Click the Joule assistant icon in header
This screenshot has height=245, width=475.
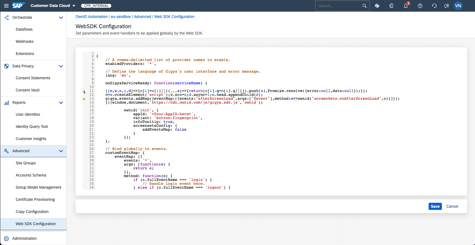tap(377, 6)
